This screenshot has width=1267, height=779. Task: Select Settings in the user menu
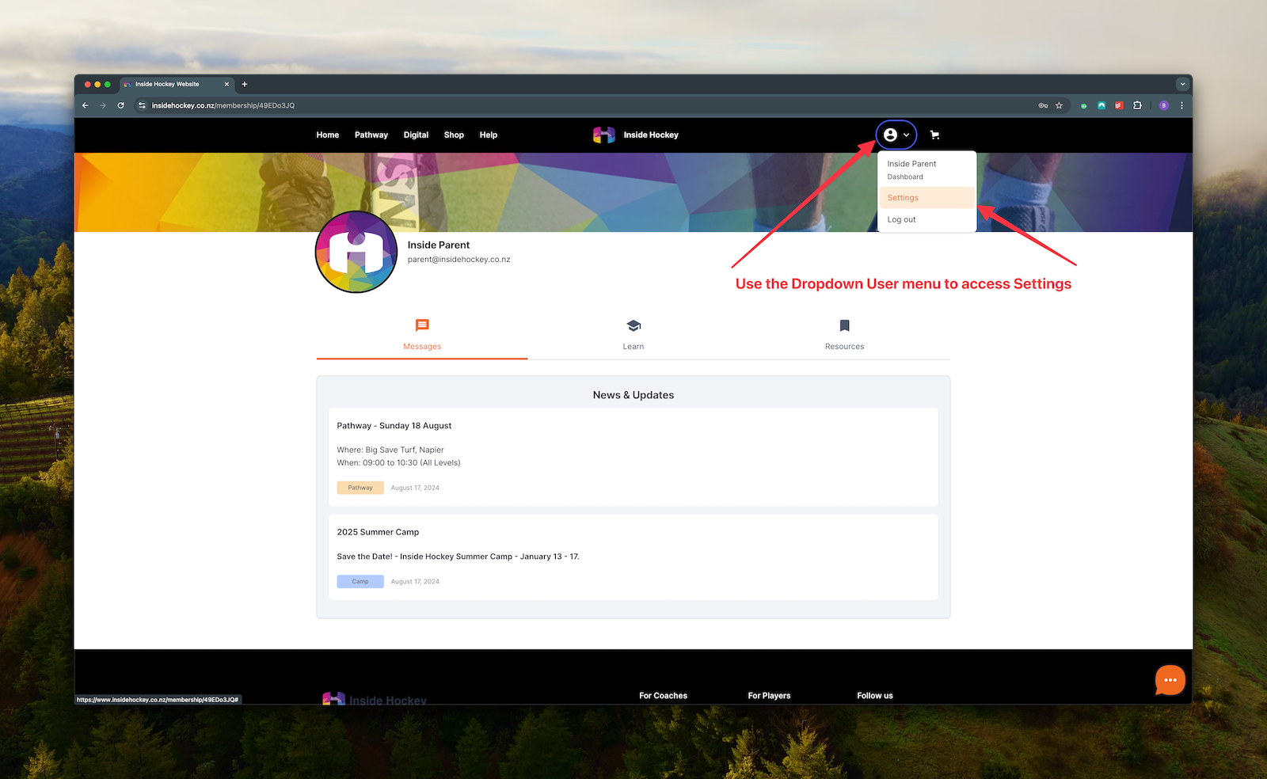coord(926,198)
